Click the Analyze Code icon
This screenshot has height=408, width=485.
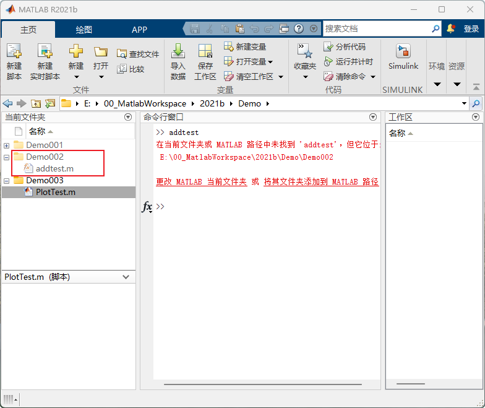pyautogui.click(x=328, y=47)
